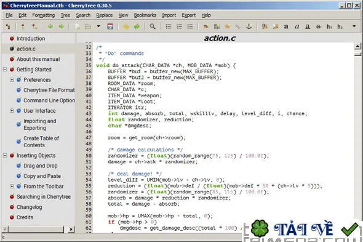The image size is (363, 242).
Task: Open the Tree menu
Action: click(65, 15)
